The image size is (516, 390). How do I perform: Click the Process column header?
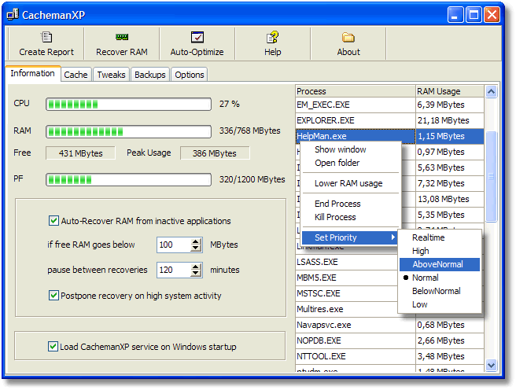[x=354, y=91]
